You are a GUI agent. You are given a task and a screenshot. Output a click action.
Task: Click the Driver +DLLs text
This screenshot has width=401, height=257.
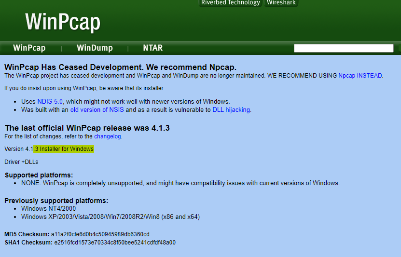point(21,162)
